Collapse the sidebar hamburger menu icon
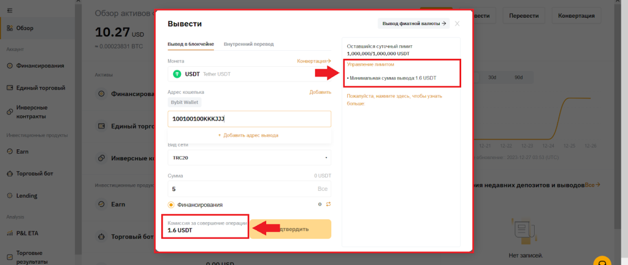The width and height of the screenshot is (628, 265). (x=10, y=10)
